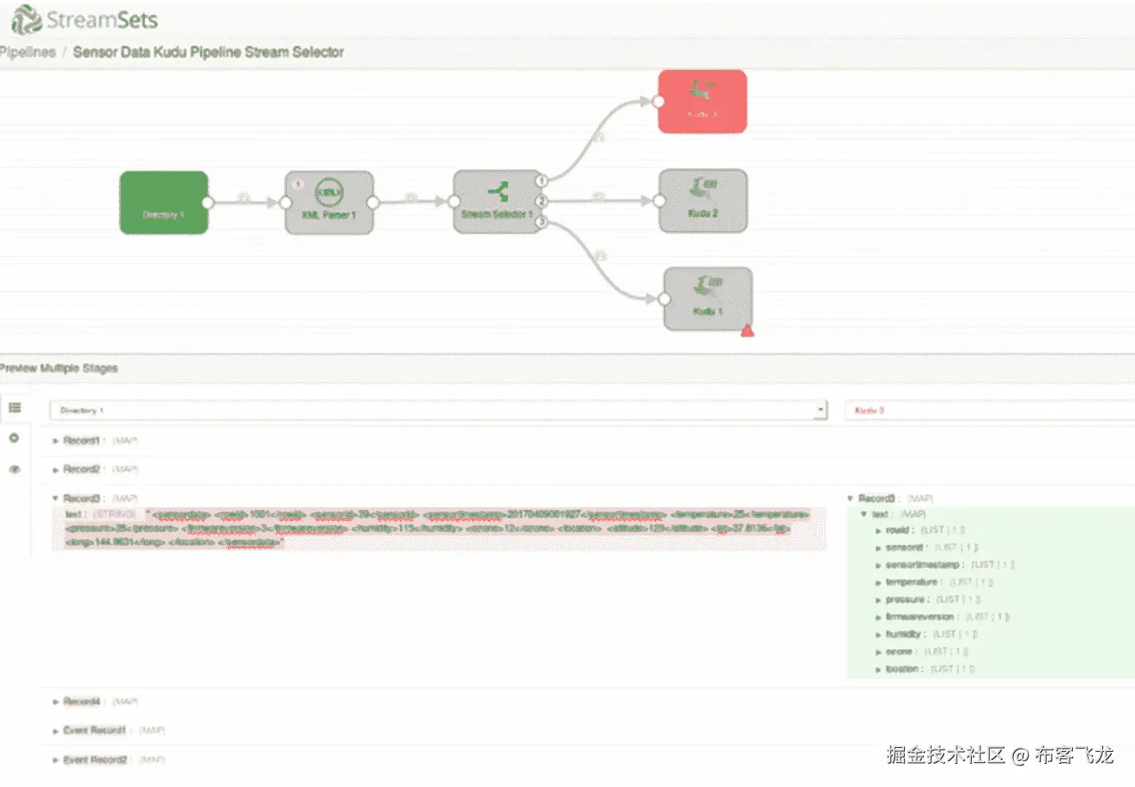Expand Record1 in the preview panel
The height and width of the screenshot is (787, 1135).
pyautogui.click(x=54, y=440)
